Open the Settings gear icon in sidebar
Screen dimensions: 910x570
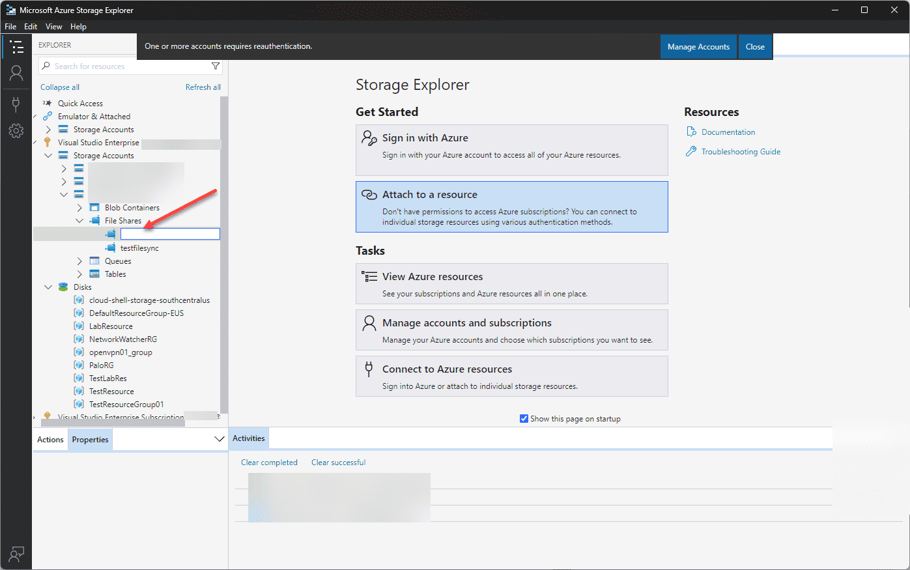click(x=16, y=131)
